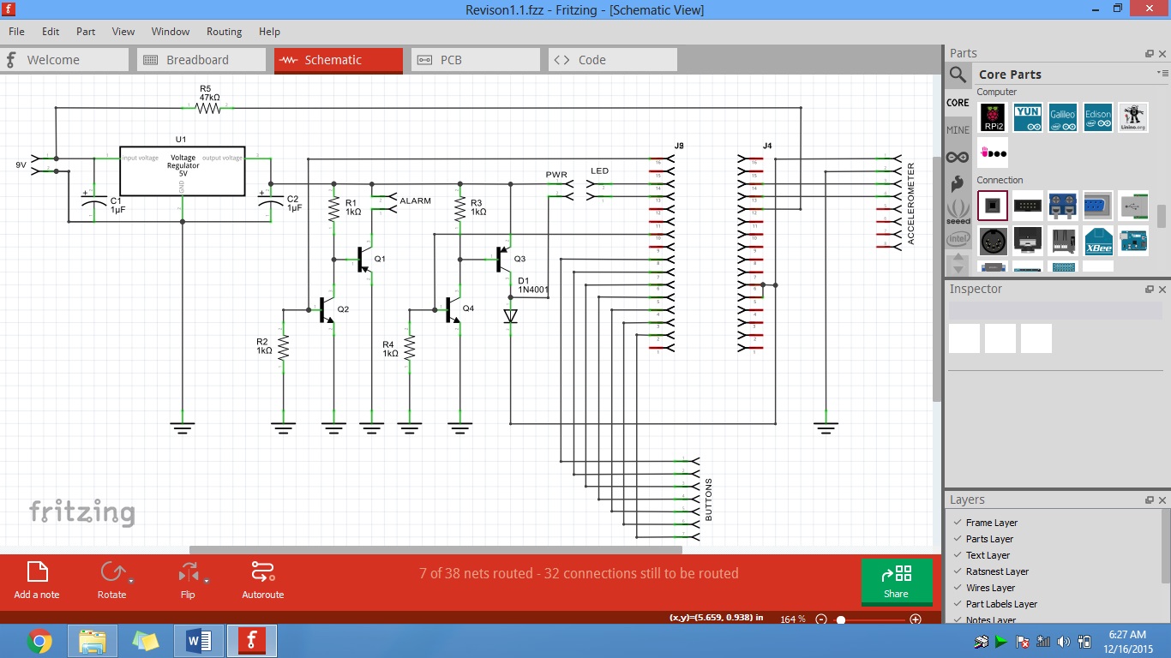Open the Core Parts bin options menu
The width and height of the screenshot is (1171, 658).
click(1162, 74)
